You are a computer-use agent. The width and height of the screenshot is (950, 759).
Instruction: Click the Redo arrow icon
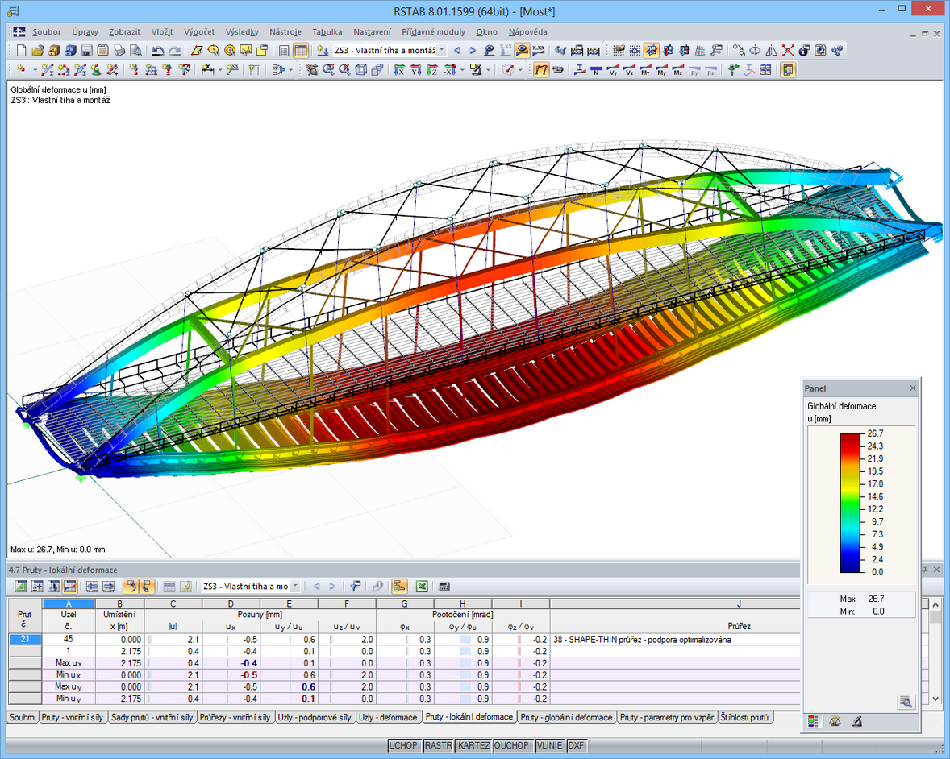174,50
